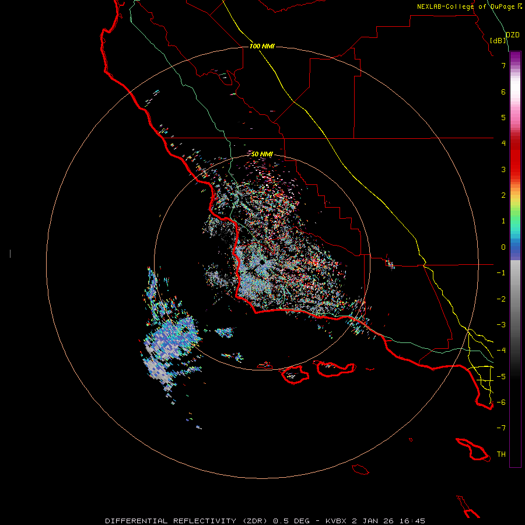This screenshot has width=525, height=525.
Task: Click the 7 dB value on color scale
Action: point(503,65)
